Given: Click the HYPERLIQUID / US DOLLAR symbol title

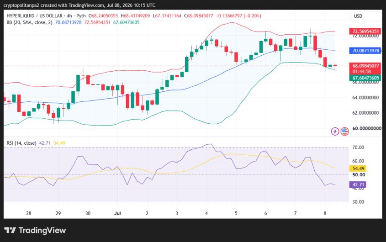Looking at the screenshot, I should [34, 16].
